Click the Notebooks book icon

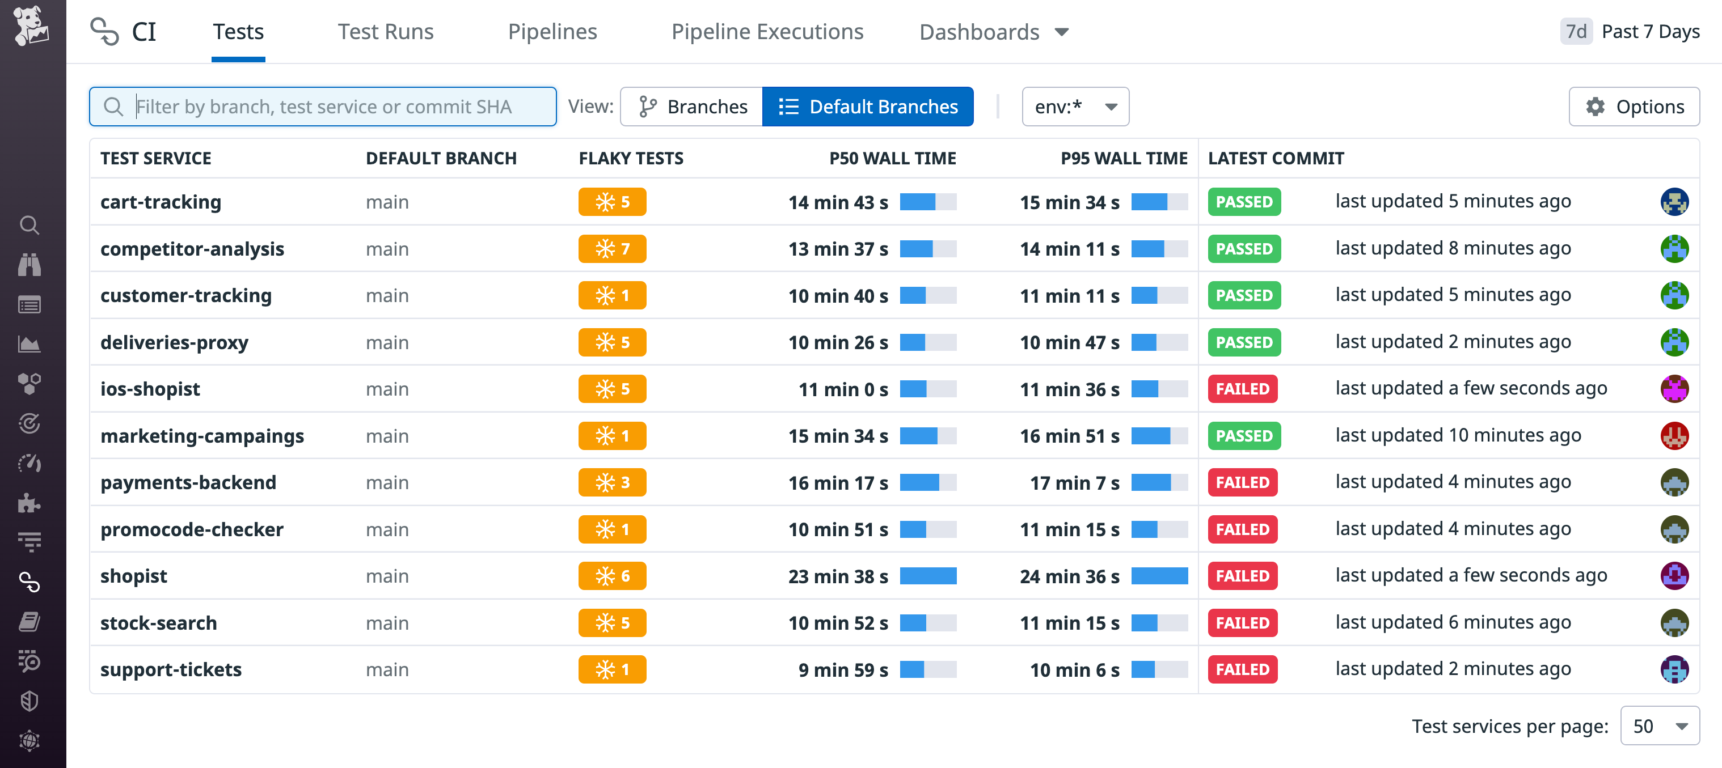click(31, 622)
